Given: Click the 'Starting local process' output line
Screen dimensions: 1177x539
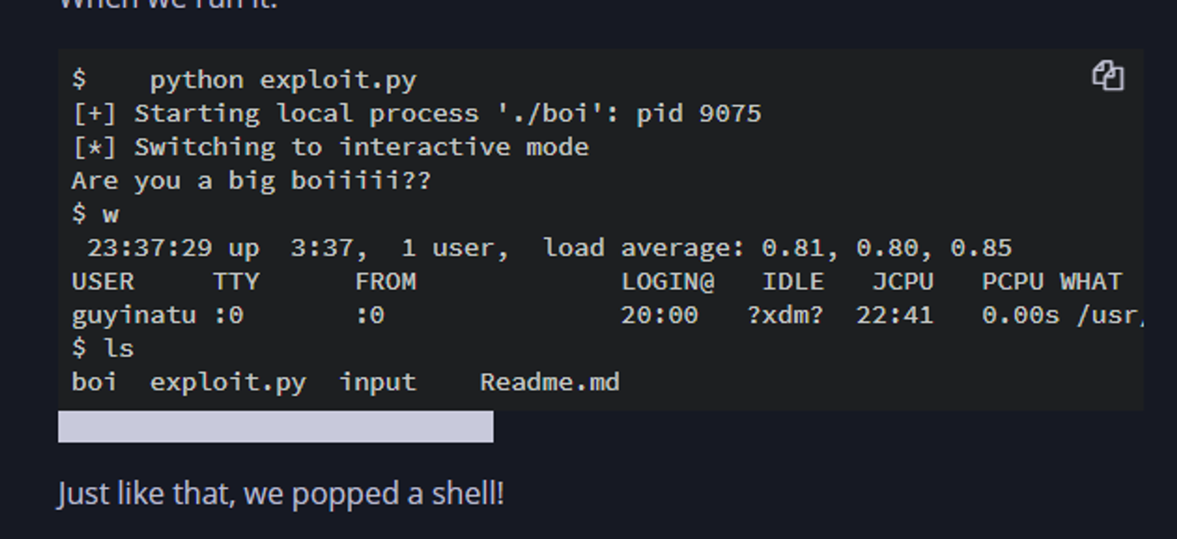Looking at the screenshot, I should pyautogui.click(x=306, y=114).
